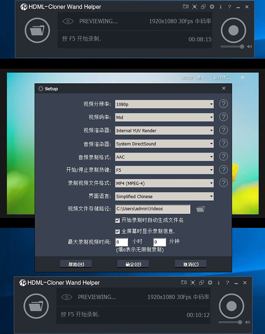
Task: Open recordings folder in top Wand Helper window
Action: coord(37,30)
